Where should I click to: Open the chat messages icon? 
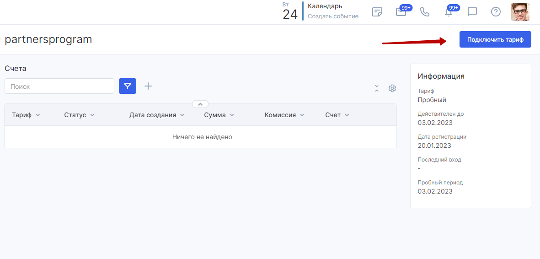pos(472,12)
